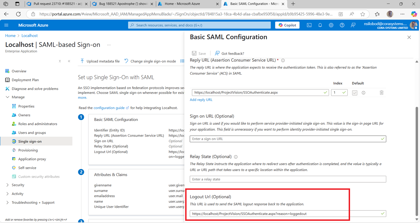Open Owners in the side menu
The image size is (420, 223).
point(24,115)
